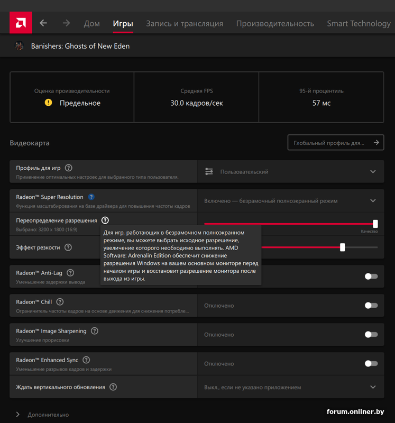
Task: Switch to the Производительность tab
Action: [x=275, y=23]
